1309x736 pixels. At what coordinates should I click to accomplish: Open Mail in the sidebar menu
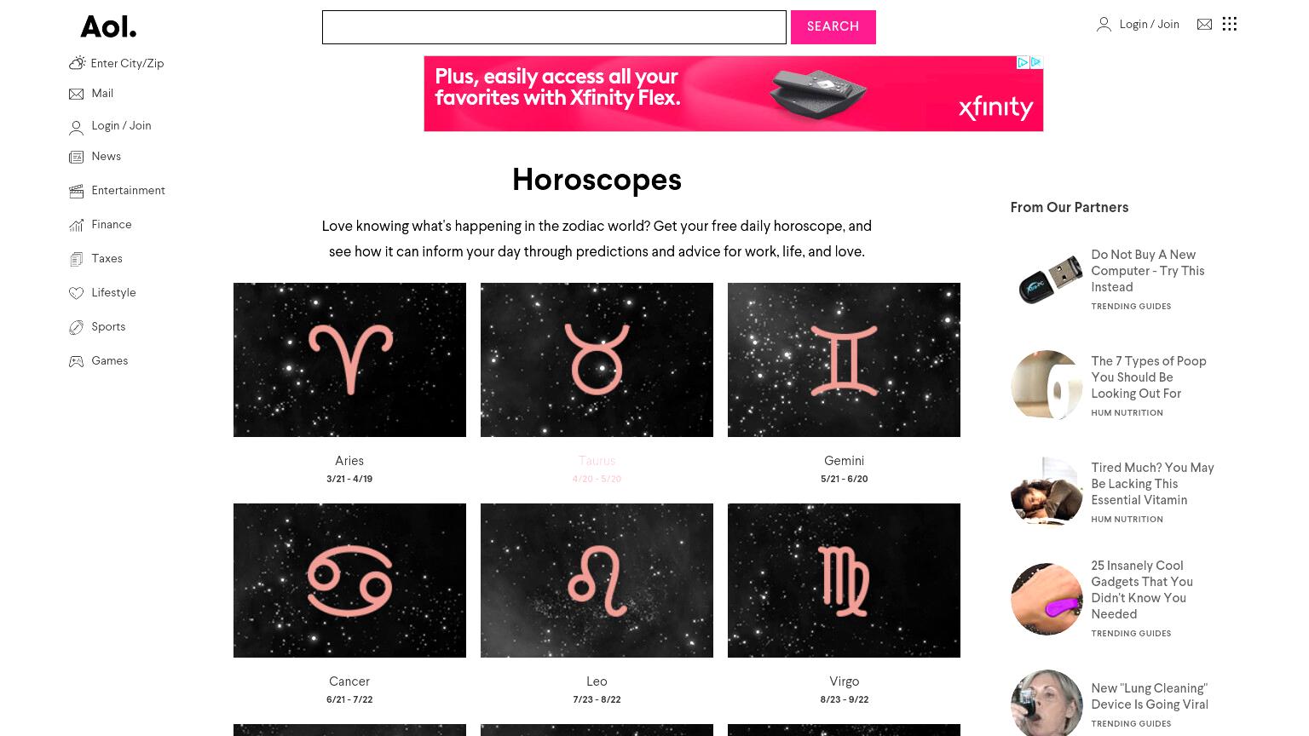pos(102,93)
